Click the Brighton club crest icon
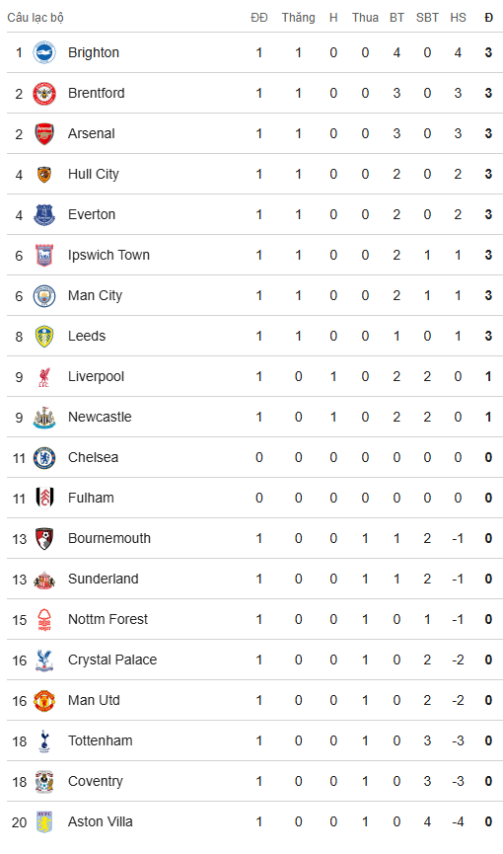 pos(44,53)
